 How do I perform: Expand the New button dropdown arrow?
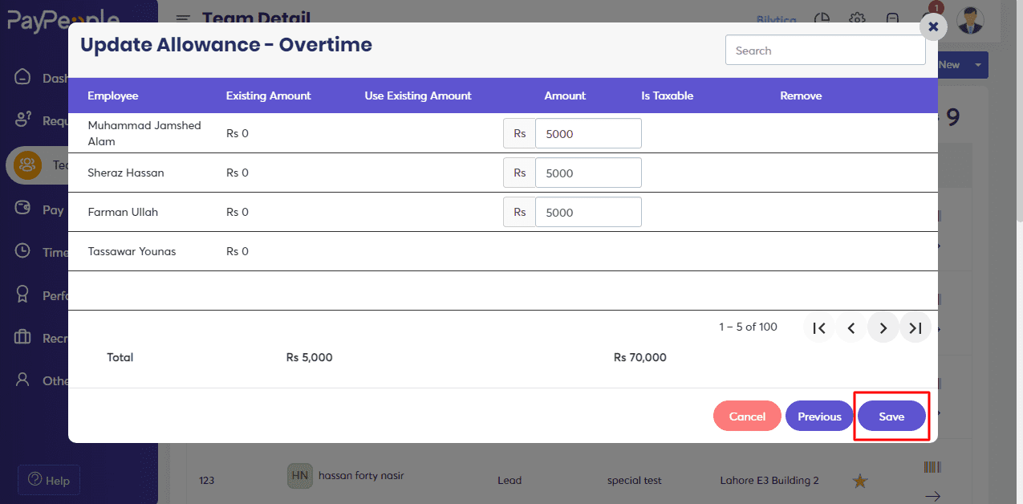[977, 64]
